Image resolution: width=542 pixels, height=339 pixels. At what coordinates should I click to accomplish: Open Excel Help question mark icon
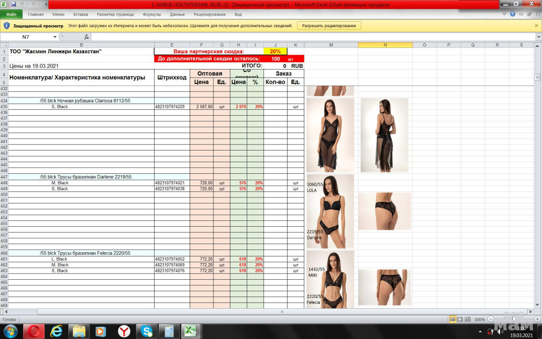(x=512, y=14)
